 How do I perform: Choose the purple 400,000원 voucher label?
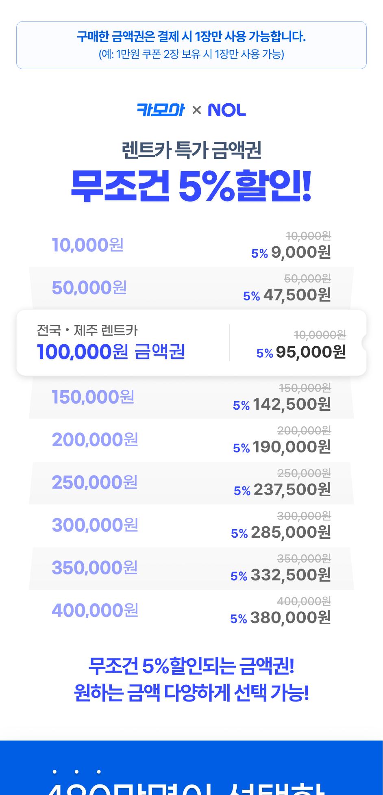[x=95, y=610]
